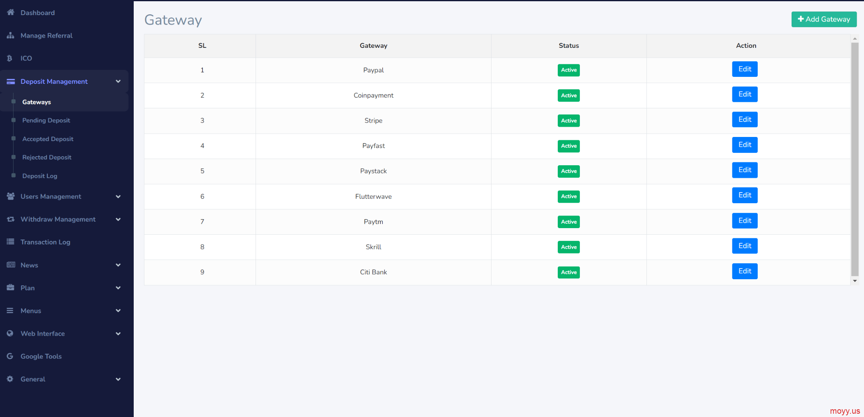The image size is (864, 417).
Task: Click the Gateway column header
Action: pyautogui.click(x=373, y=46)
